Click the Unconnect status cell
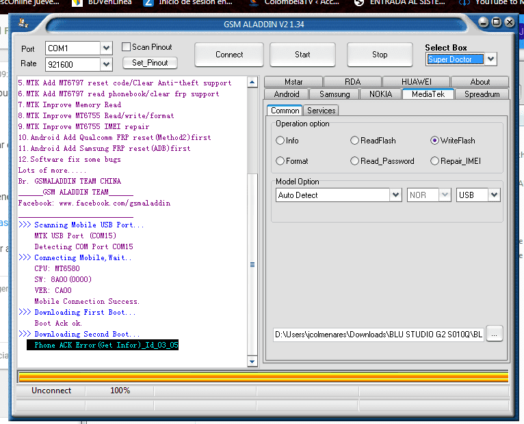Viewport: 524px width, 424px height. click(x=51, y=391)
